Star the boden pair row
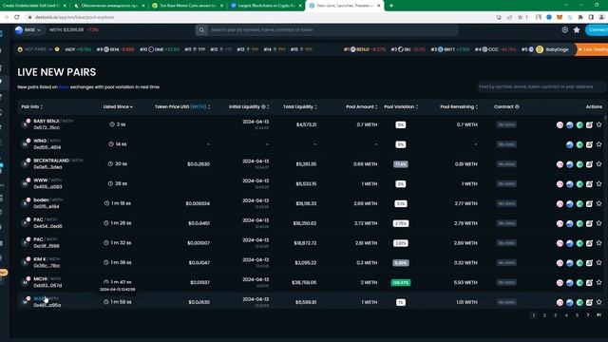This screenshot has height=342, width=608. tap(599, 203)
